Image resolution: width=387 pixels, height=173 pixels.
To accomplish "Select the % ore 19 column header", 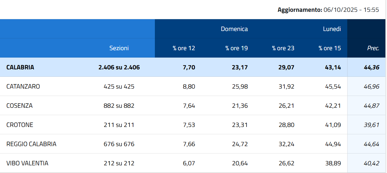I will point(237,48).
